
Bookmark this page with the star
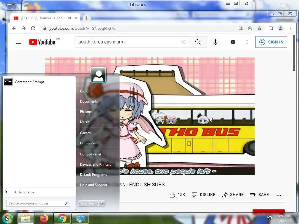click(x=260, y=28)
